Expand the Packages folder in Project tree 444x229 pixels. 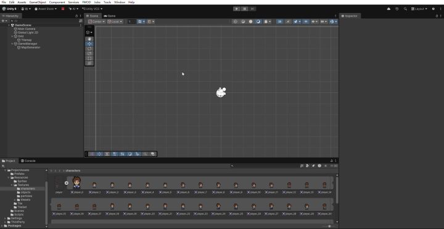tap(2, 225)
